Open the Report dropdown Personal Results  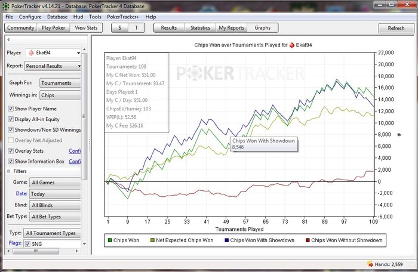point(53,66)
